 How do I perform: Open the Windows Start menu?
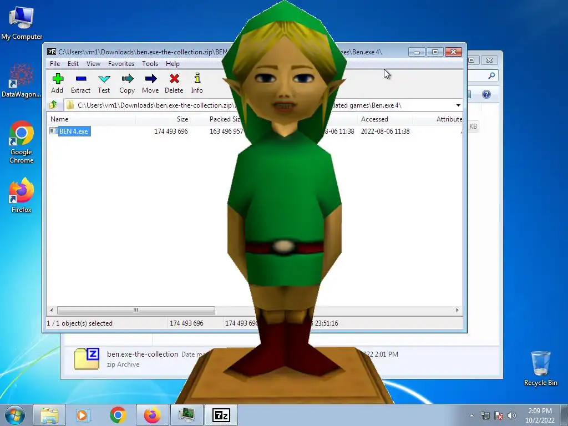tap(15, 415)
